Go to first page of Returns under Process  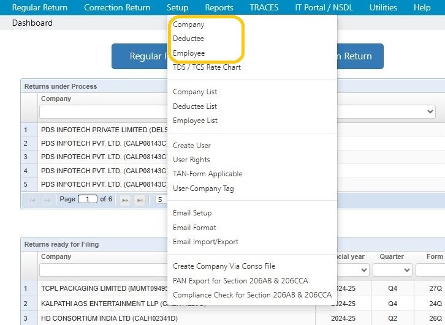pyautogui.click(x=32, y=200)
